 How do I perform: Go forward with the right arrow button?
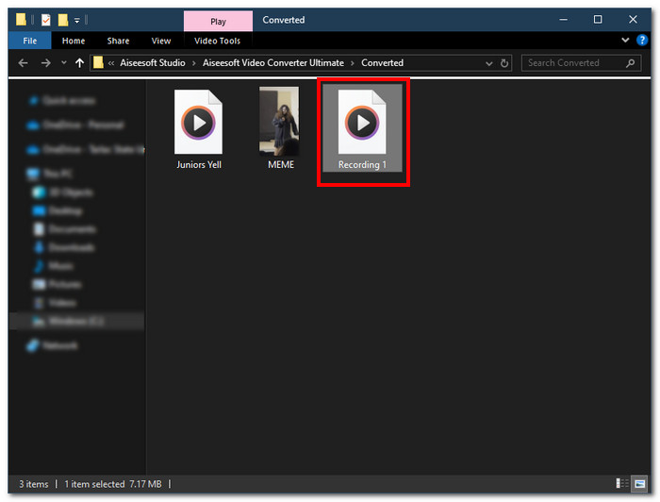(x=45, y=63)
